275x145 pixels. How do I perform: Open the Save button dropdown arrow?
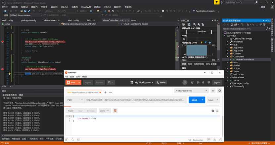pos(217,100)
